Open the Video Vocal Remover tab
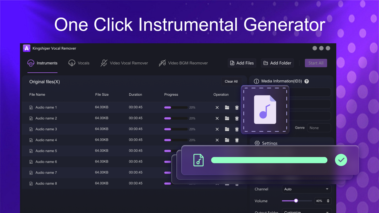Screen dimensions: 379x213 [124, 63]
